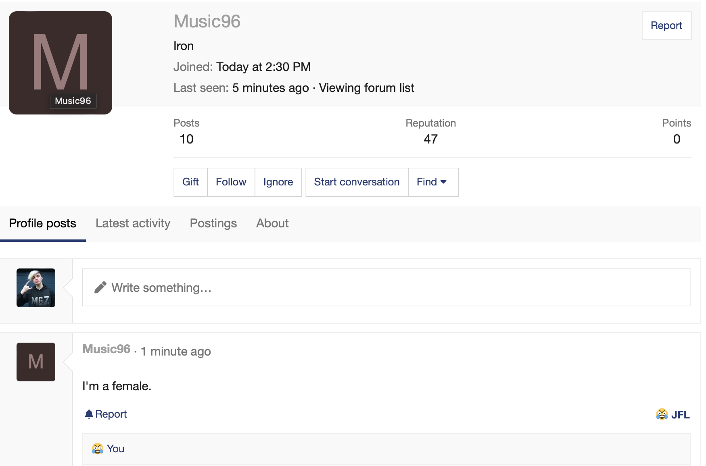Viewport: 706px width, 466px height.
Task: Switch to the Latest activity tab
Action: (133, 223)
